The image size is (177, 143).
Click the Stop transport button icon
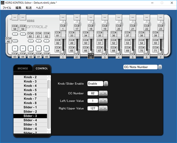click(31, 48)
